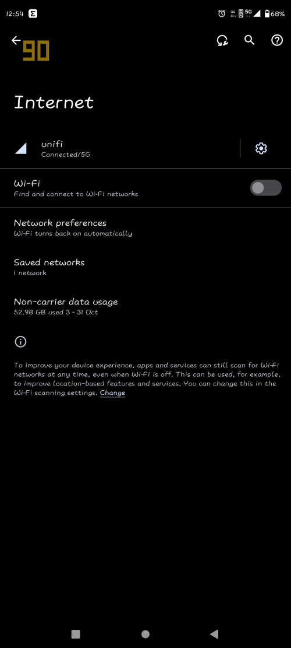
Task: Open the search magnifier icon
Action: click(249, 40)
